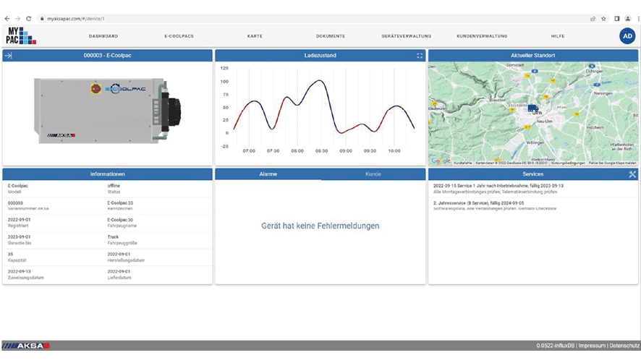This screenshot has width=641, height=363.
Task: Open the Geräteverwaltung menu item
Action: coord(407,36)
